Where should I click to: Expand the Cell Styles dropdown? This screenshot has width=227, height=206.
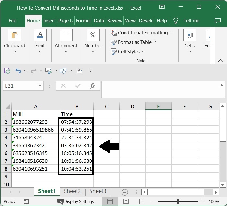click(x=127, y=52)
